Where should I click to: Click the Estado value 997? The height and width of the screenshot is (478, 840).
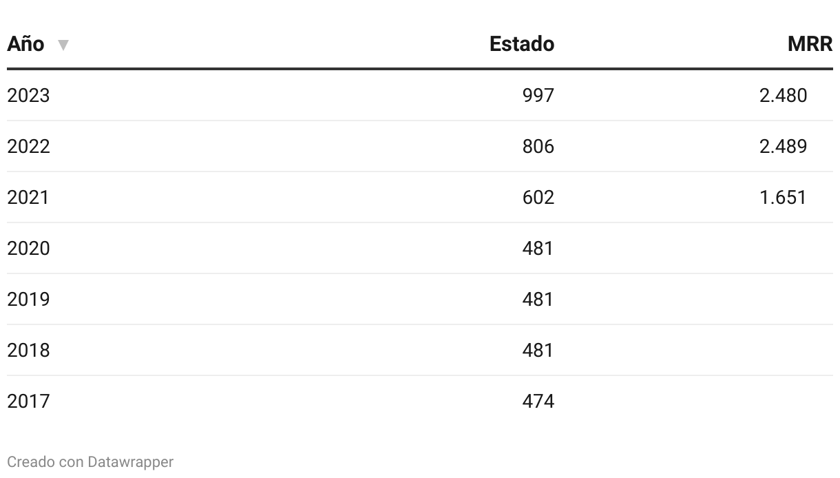click(x=538, y=95)
